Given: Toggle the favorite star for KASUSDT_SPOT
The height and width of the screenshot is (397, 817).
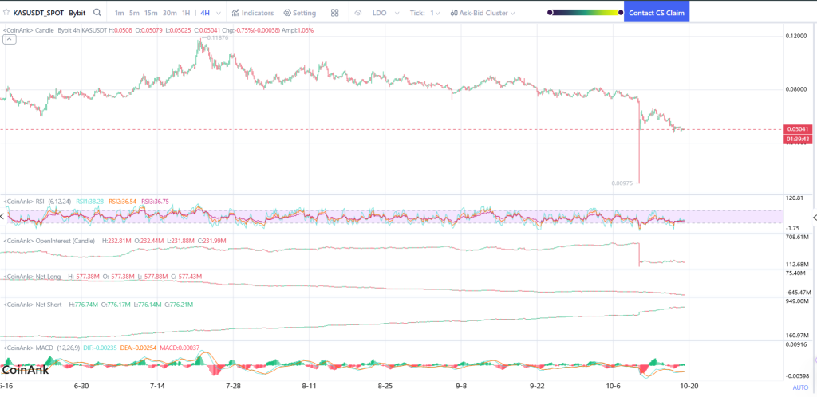Looking at the screenshot, I should tap(6, 13).
